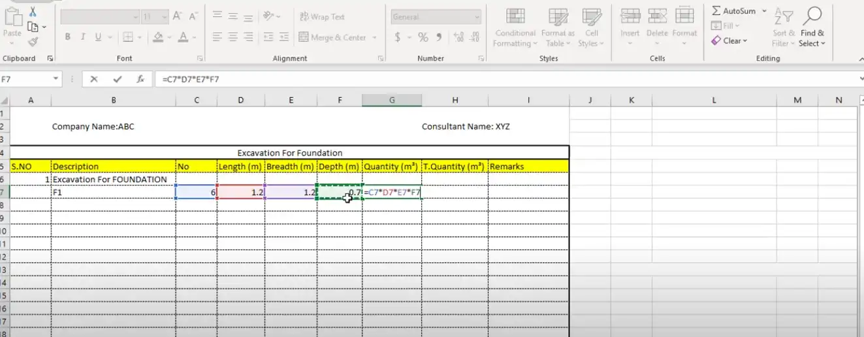Click the Copy icon in Clipboard
This screenshot has height=337, width=864.
click(x=33, y=27)
